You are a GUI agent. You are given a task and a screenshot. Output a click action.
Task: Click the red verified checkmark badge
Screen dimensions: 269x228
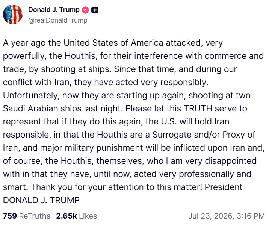85,10
